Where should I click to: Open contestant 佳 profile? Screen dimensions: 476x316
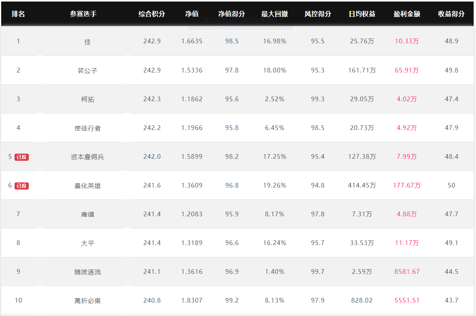(x=87, y=41)
